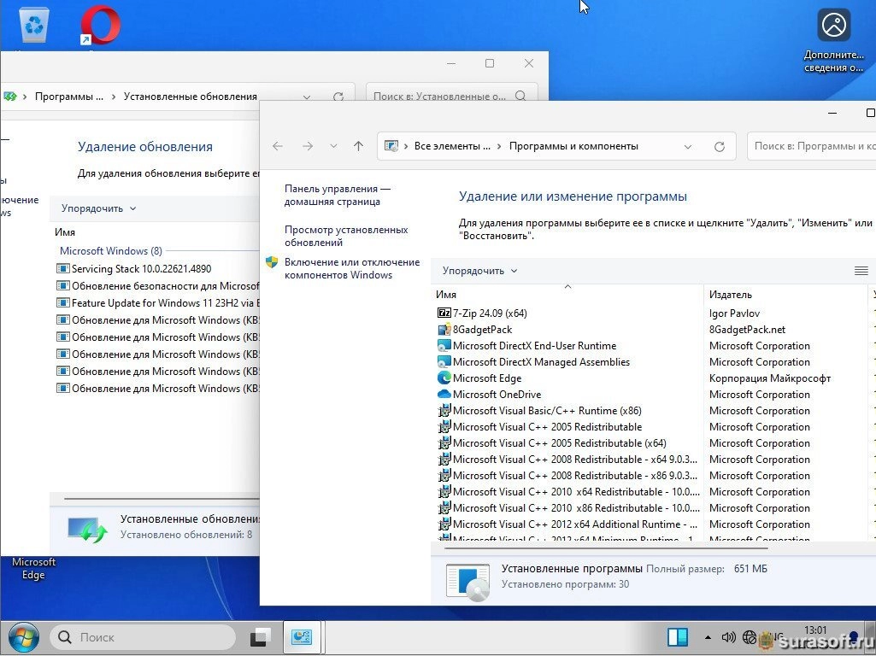Select the Control Panel taskbar icon

tap(302, 637)
